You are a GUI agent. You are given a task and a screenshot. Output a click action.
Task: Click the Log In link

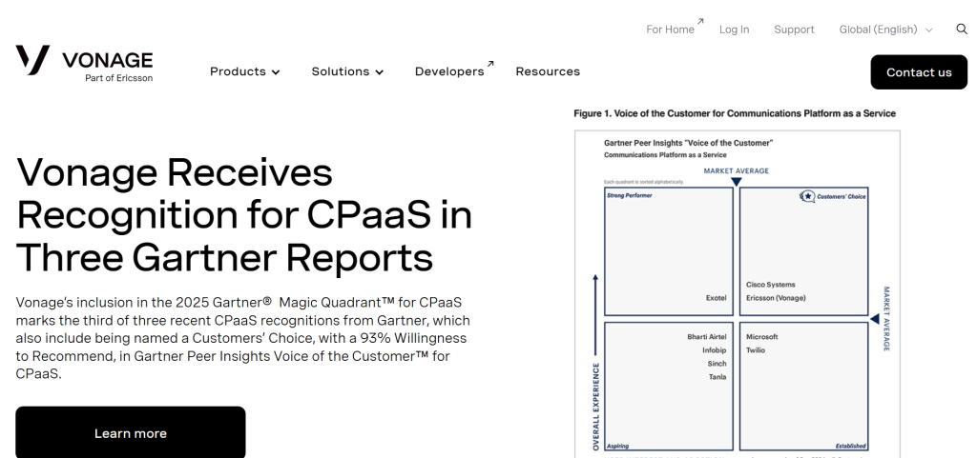[734, 30]
